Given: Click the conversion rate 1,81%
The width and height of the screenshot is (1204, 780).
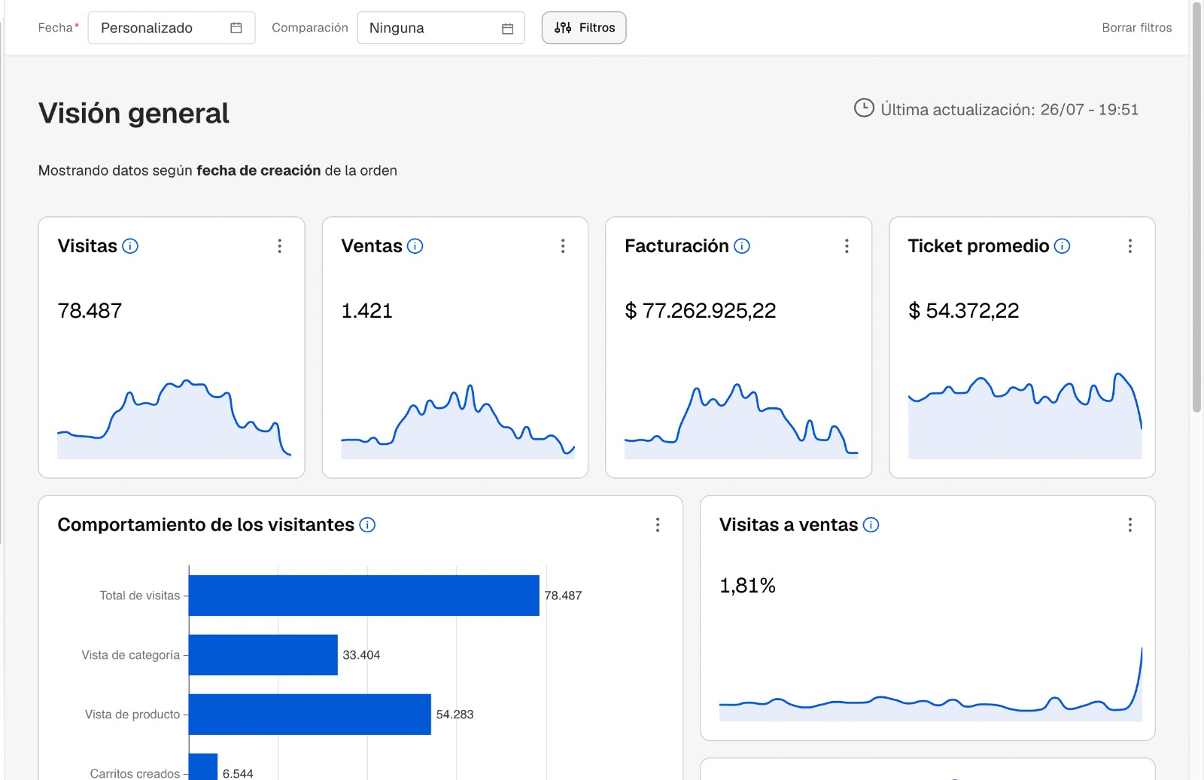Looking at the screenshot, I should point(747,586).
